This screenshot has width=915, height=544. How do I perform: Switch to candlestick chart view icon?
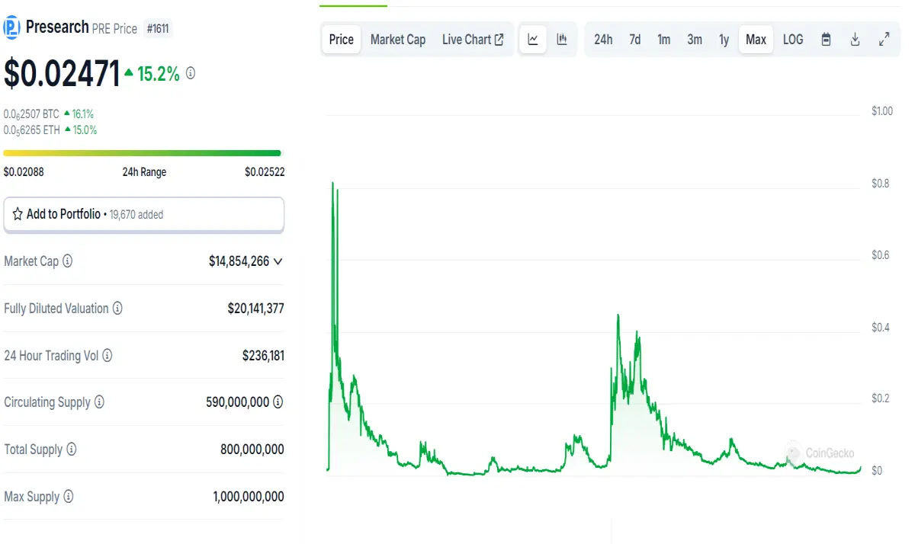click(x=562, y=40)
